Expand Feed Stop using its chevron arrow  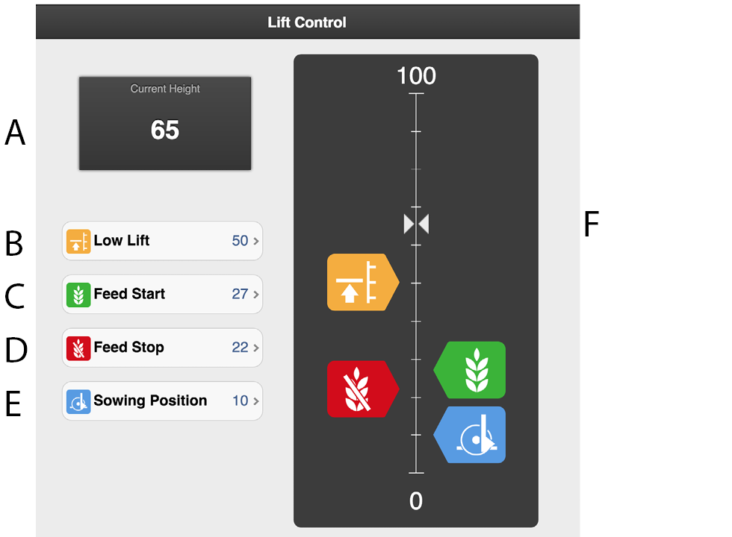click(256, 348)
